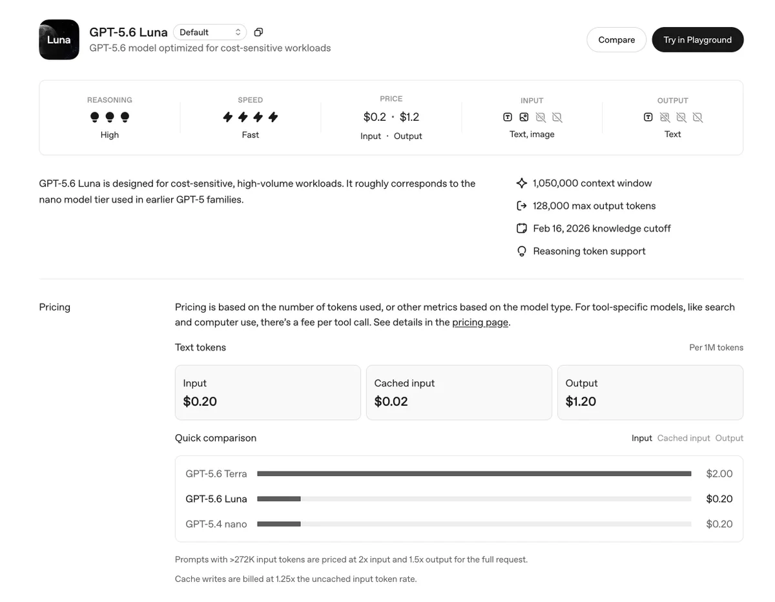Image resolution: width=775 pixels, height=602 pixels.
Task: Click the Compare button
Action: coord(616,40)
